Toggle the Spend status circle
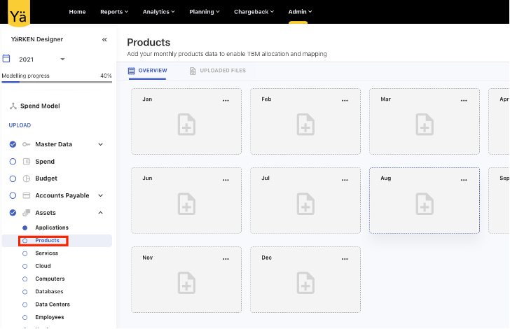 (x=13, y=162)
